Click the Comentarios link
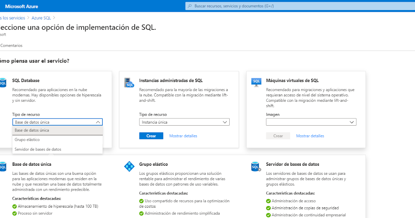Screen dimensions: 415x218 (11, 45)
